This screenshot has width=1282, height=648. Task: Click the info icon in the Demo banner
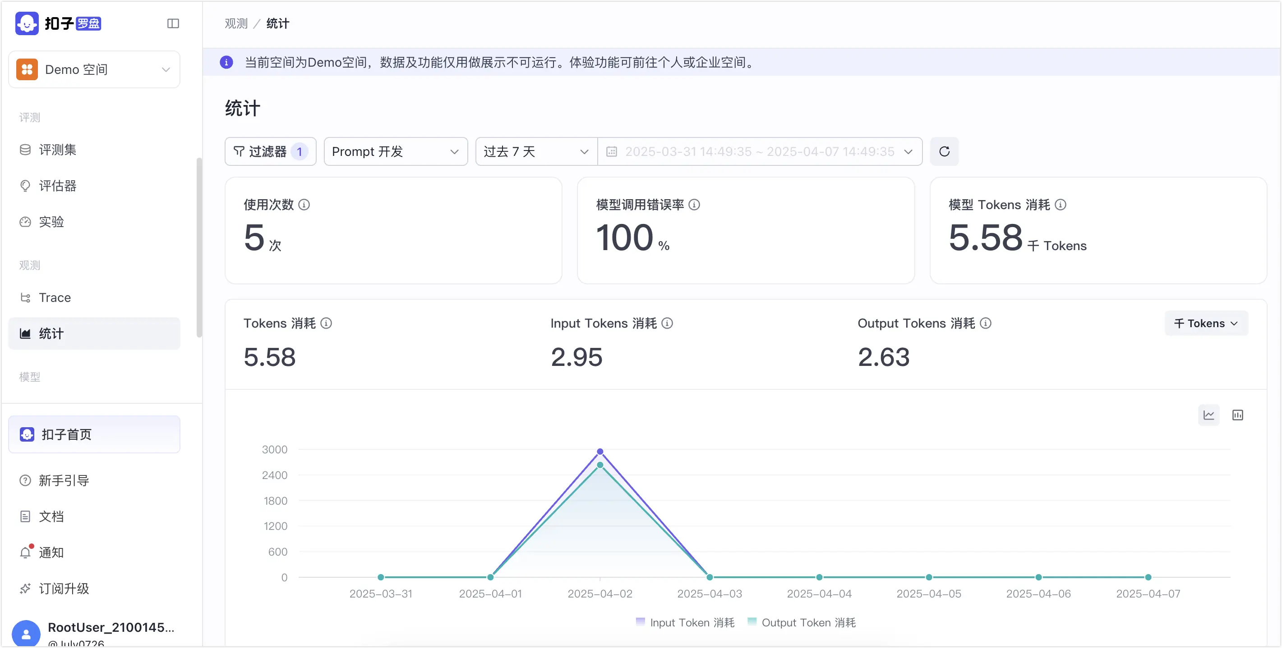coord(226,62)
